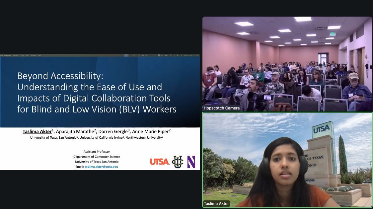The height and width of the screenshot is (209, 373).
Task: Click the date and time in the menu bar
Action: point(191,55)
